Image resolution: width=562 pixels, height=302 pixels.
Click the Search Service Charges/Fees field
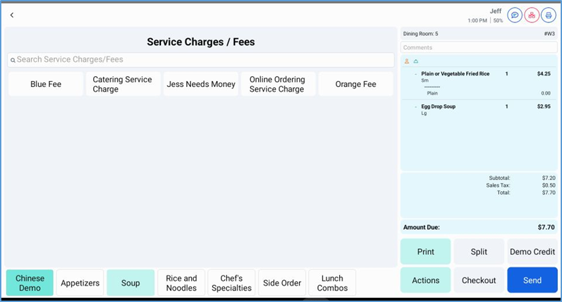204,60
